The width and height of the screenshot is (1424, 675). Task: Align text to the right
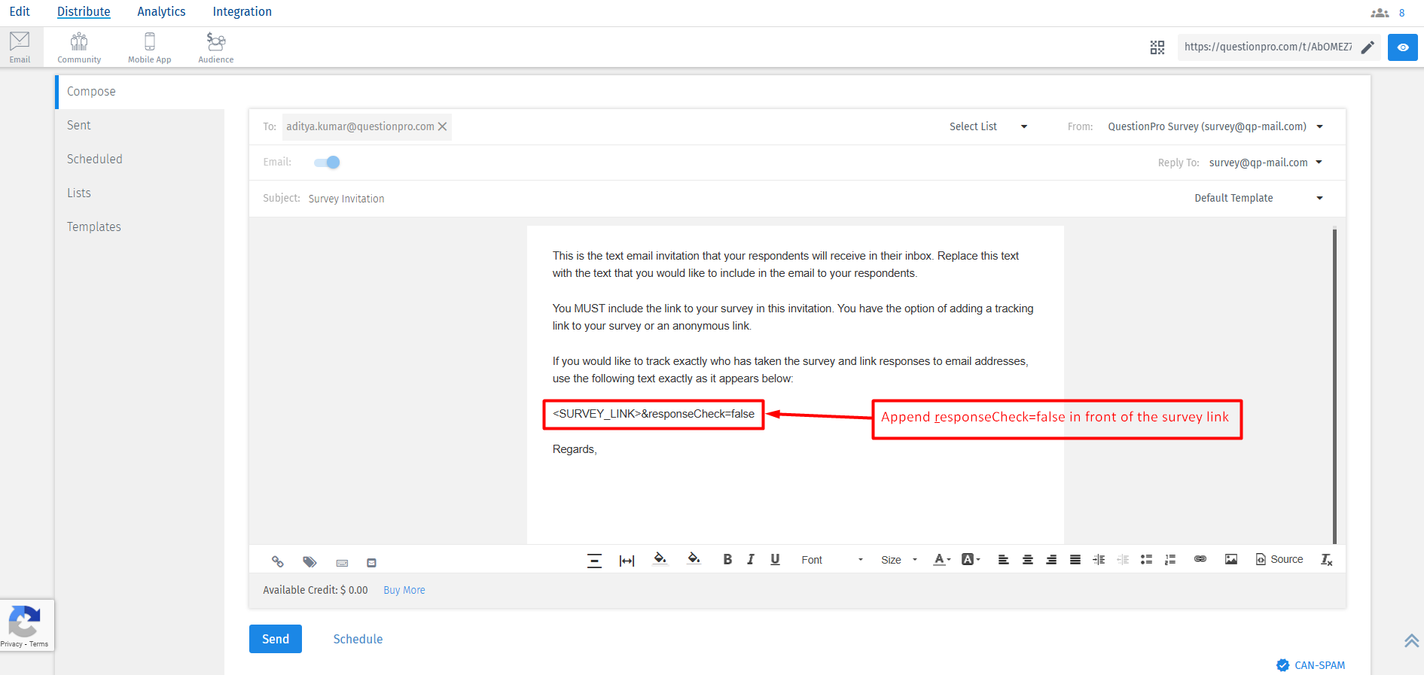coord(1051,559)
